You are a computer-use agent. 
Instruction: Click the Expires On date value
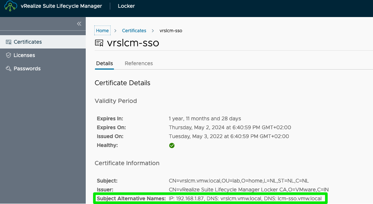[x=230, y=128]
